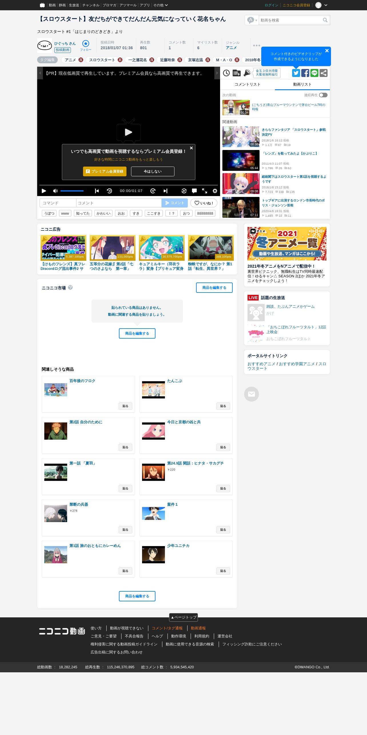Click the Niconico ad party-popper icon
Screen dimensions: 367x735
(x=247, y=73)
